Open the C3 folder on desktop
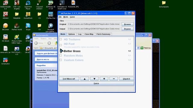The height and width of the screenshot is (108, 193). pos(40,15)
